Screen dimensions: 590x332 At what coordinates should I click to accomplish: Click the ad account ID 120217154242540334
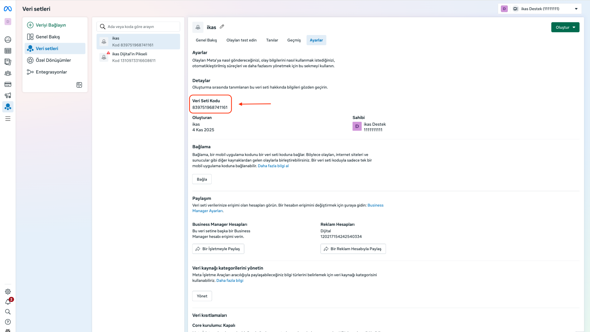tap(341, 237)
